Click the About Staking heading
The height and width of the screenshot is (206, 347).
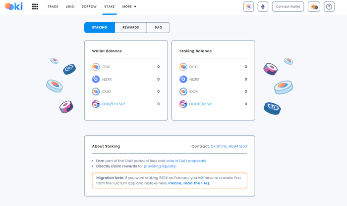click(x=106, y=146)
